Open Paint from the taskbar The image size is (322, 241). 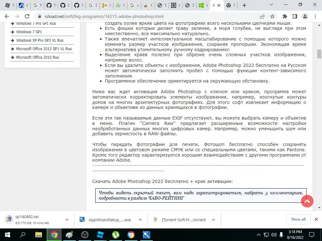69,235
